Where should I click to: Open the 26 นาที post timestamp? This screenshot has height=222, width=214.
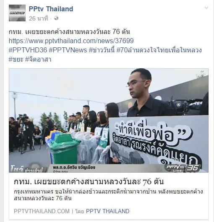39,18
